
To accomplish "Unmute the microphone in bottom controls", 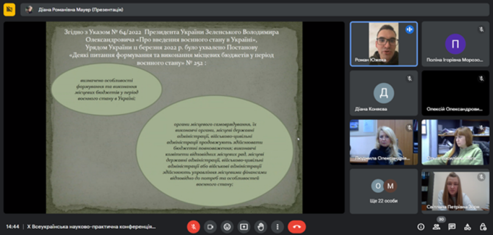I will click(x=193, y=226).
